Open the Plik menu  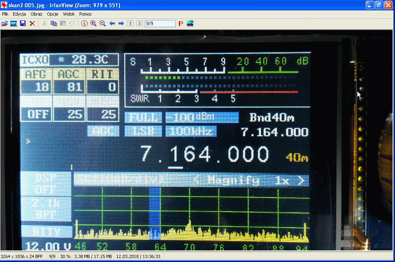tap(5, 14)
